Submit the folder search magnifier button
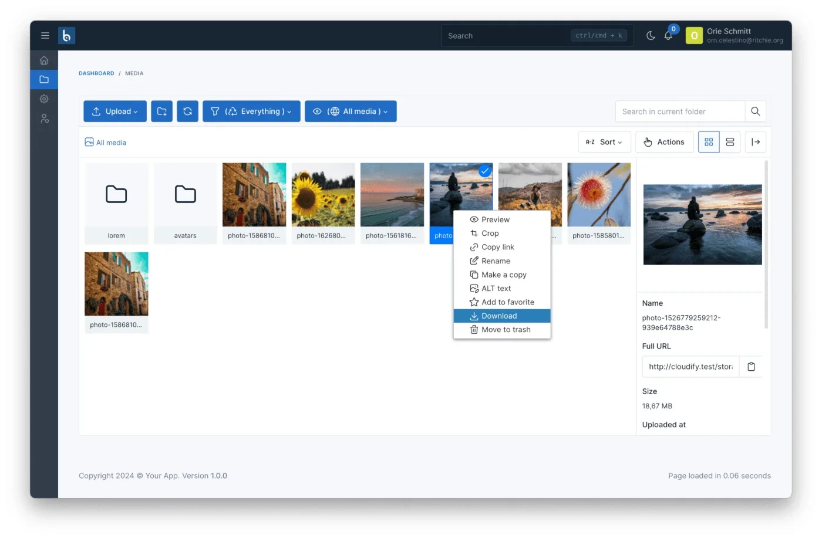Viewport: 822px width, 538px height. pos(756,111)
